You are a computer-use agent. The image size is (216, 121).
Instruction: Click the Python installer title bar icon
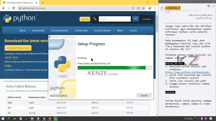pos(50,37)
